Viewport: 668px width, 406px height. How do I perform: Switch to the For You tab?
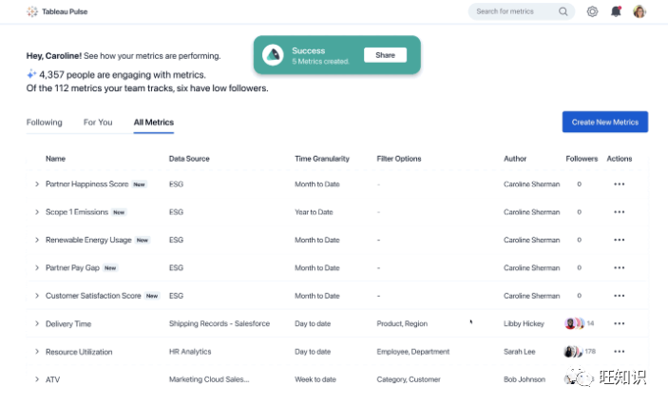coord(98,123)
